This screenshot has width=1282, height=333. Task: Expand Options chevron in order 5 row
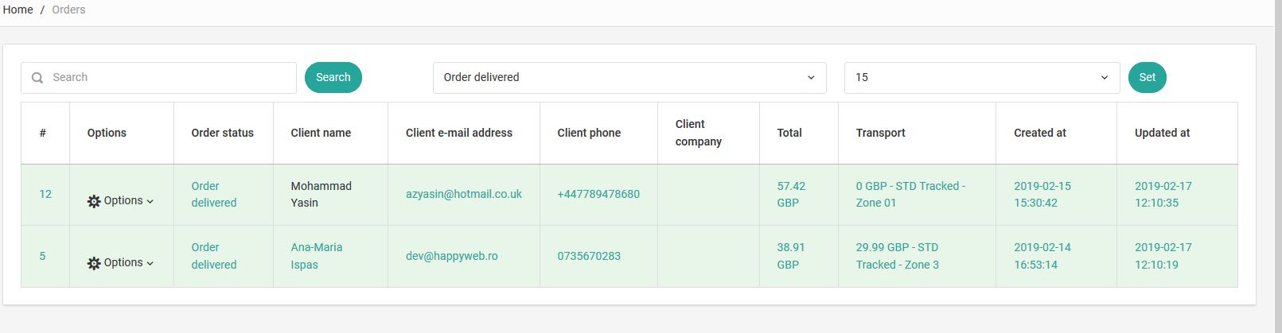(150, 263)
